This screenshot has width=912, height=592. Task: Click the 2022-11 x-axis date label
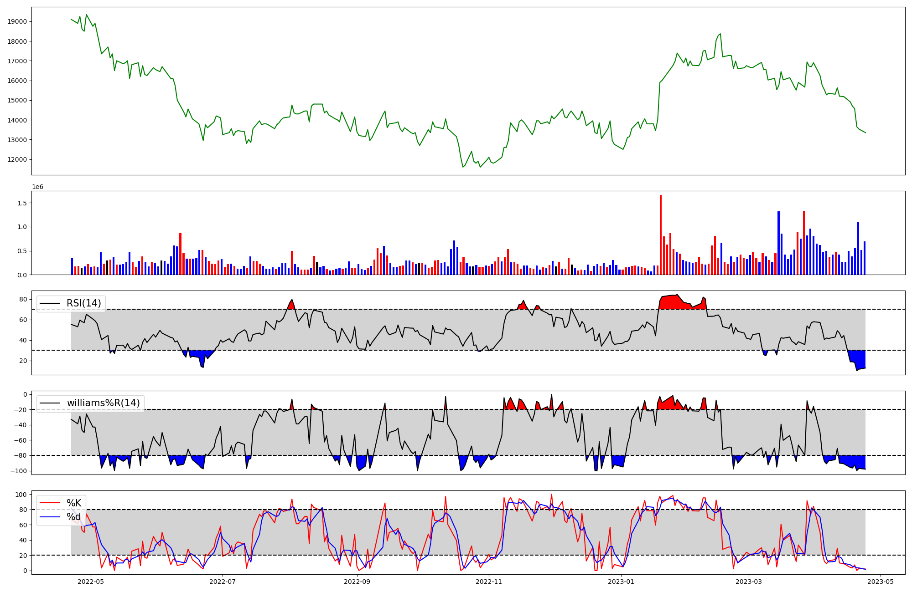click(x=489, y=582)
